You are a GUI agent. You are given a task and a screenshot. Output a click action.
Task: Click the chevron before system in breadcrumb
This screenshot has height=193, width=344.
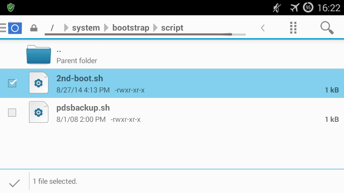coord(66,28)
